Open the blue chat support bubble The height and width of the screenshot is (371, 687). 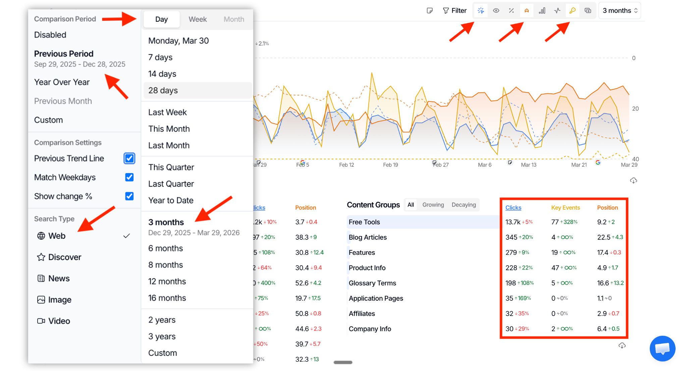pyautogui.click(x=662, y=349)
